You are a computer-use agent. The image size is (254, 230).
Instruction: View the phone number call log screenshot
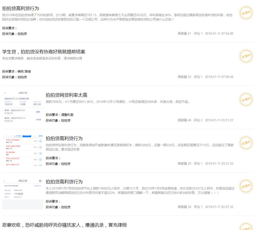click(23, 150)
